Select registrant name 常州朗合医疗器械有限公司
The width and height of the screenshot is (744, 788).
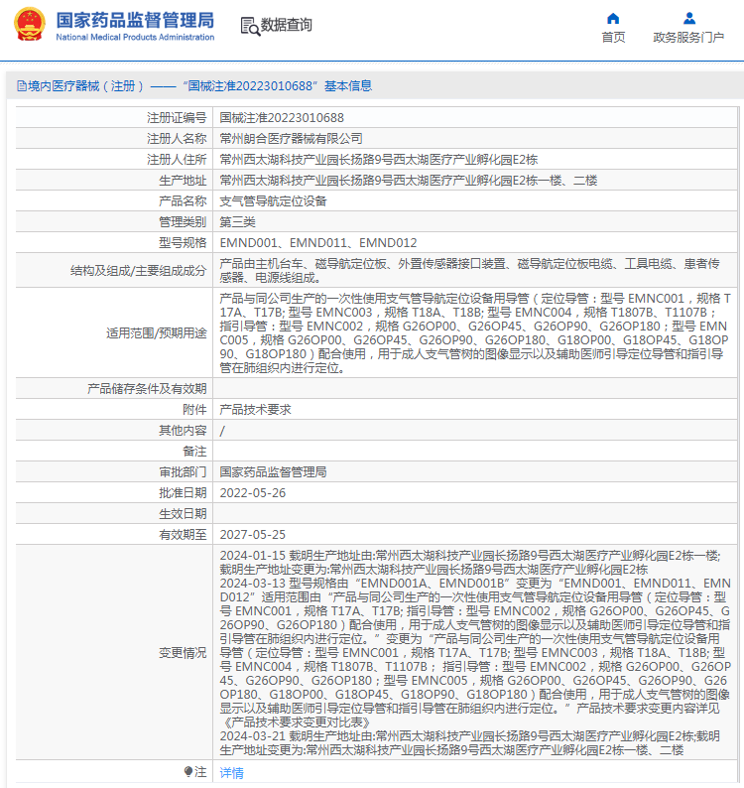pos(291,139)
